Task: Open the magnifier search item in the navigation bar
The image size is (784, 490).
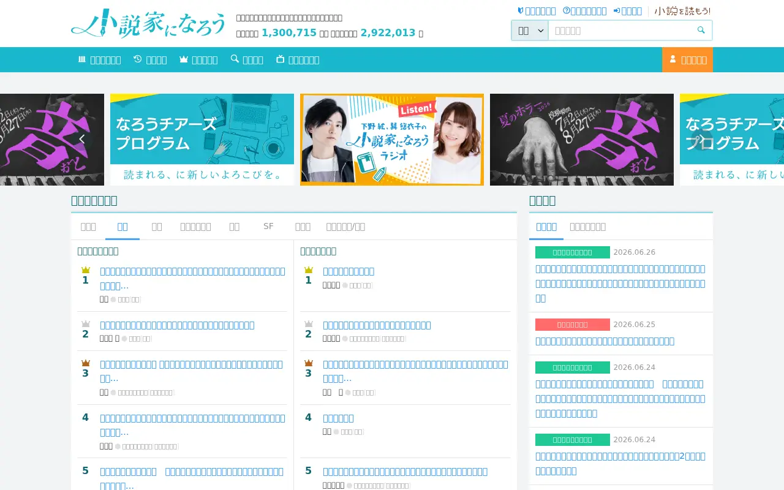Action: (x=247, y=59)
